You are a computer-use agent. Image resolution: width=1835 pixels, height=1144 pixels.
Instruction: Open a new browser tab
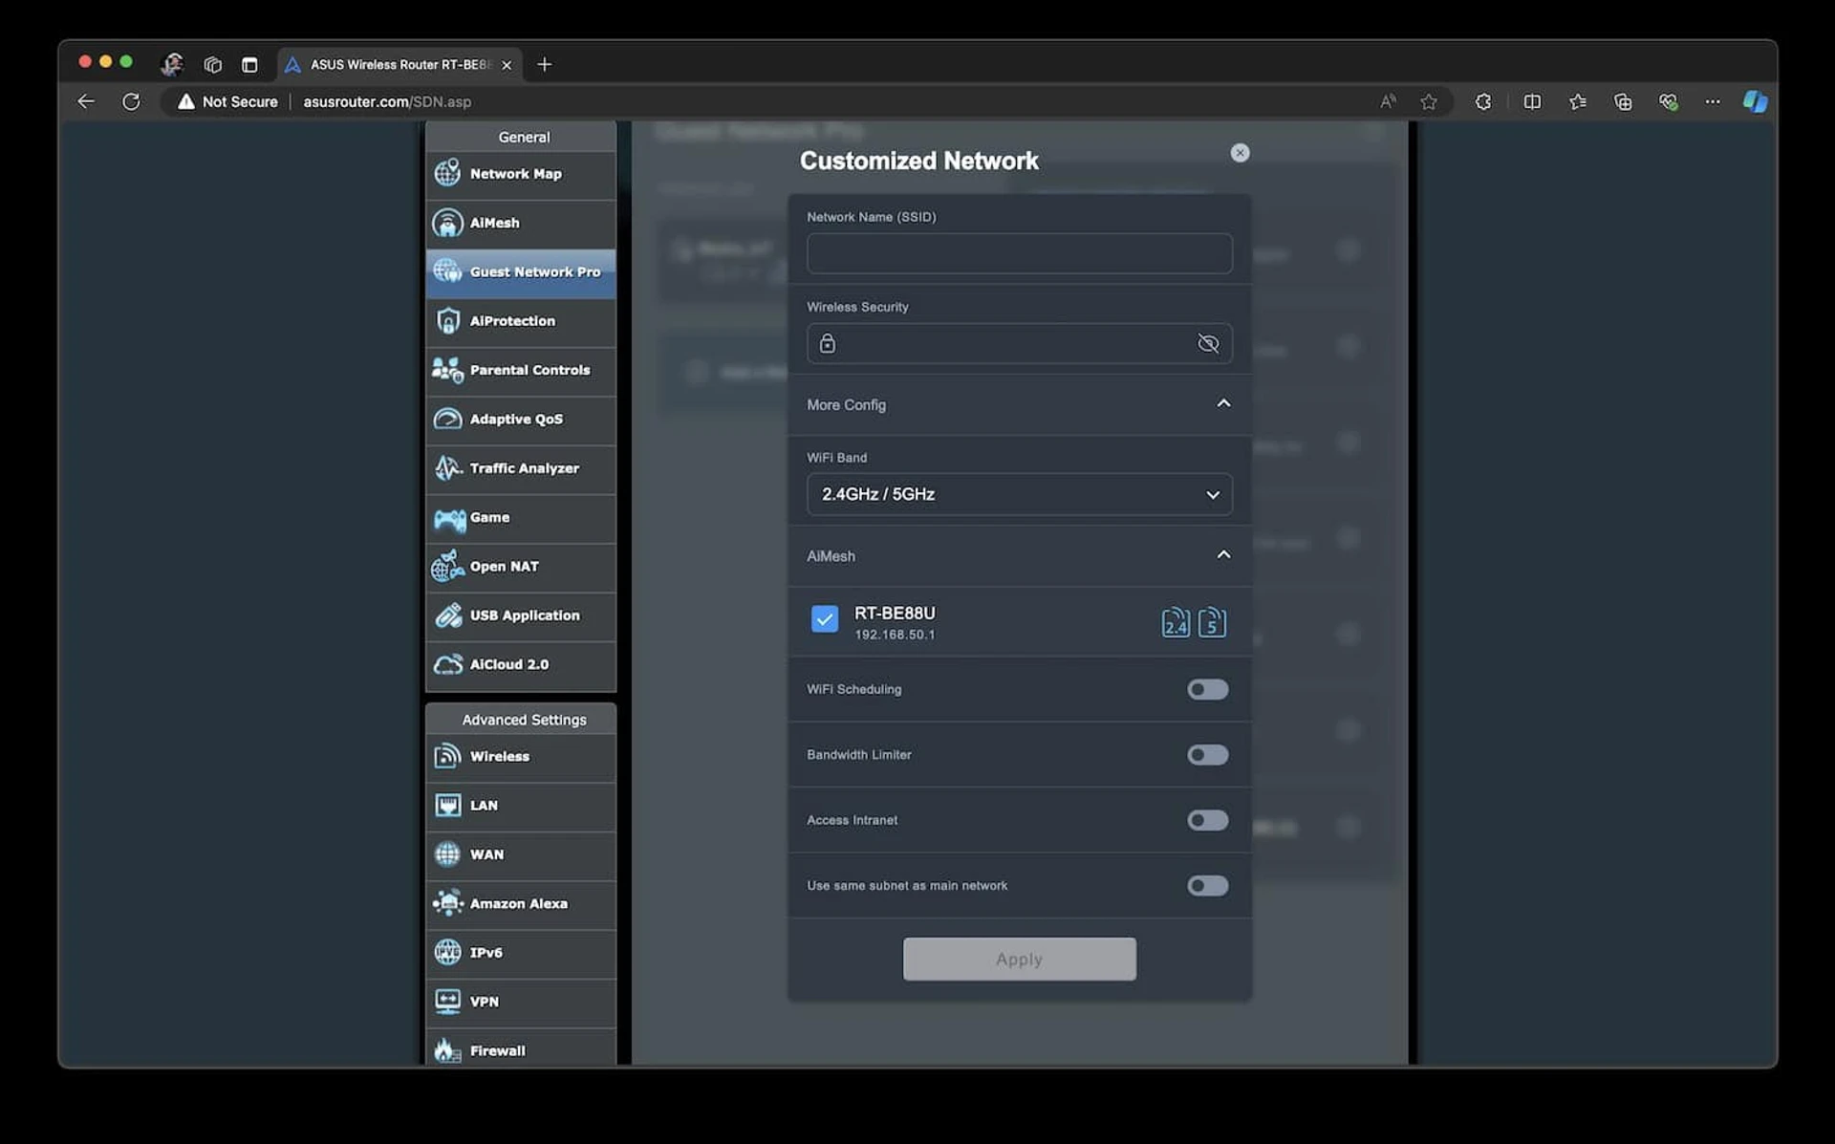coord(544,64)
